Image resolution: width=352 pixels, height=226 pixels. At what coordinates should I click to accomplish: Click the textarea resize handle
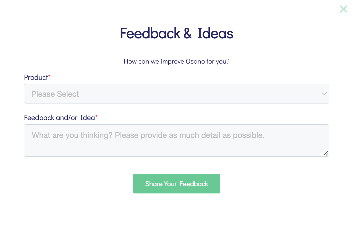click(x=326, y=153)
